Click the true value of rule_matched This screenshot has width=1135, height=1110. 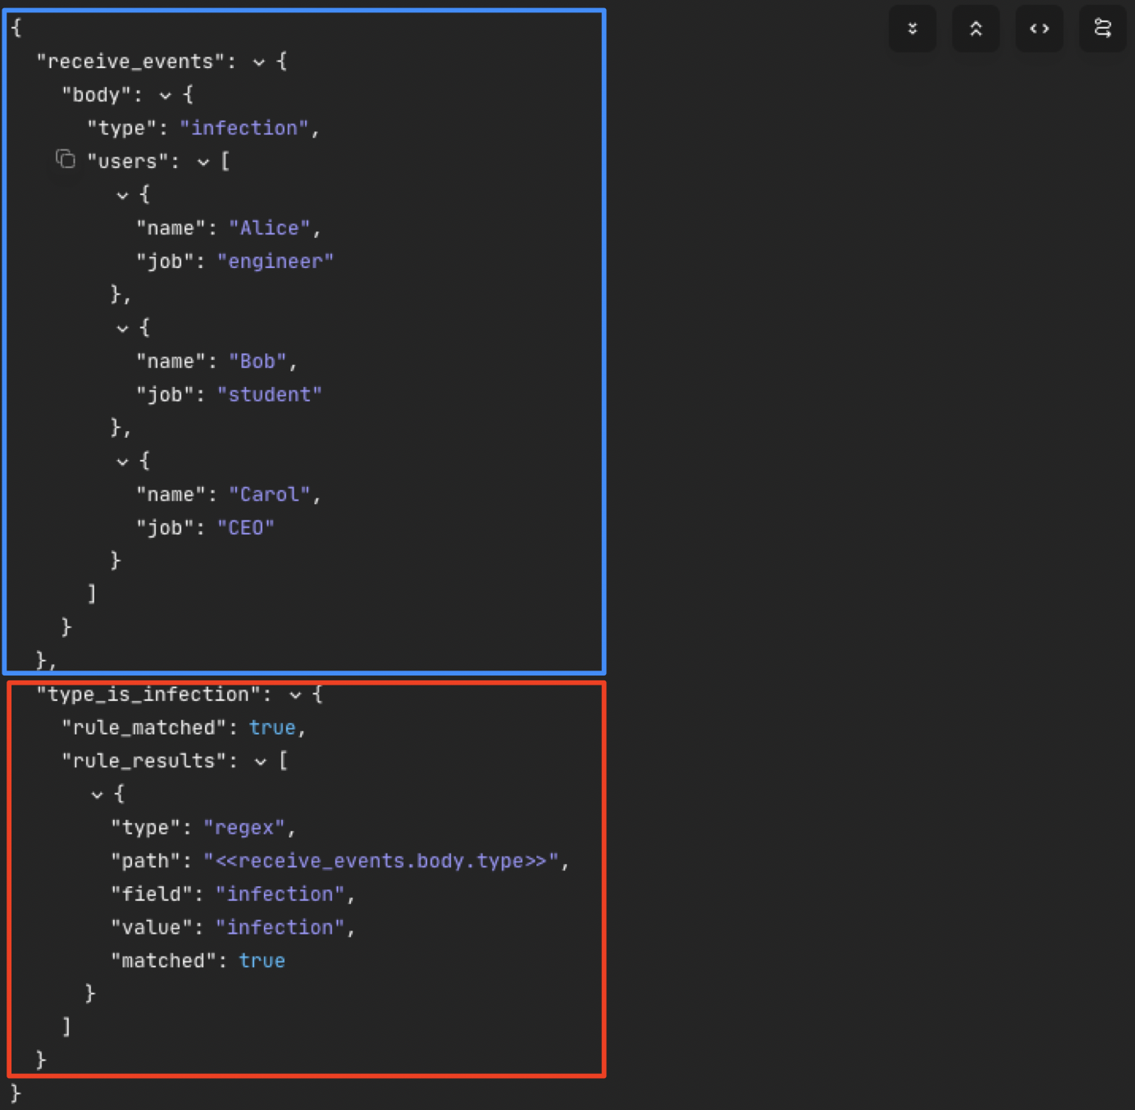coord(272,728)
